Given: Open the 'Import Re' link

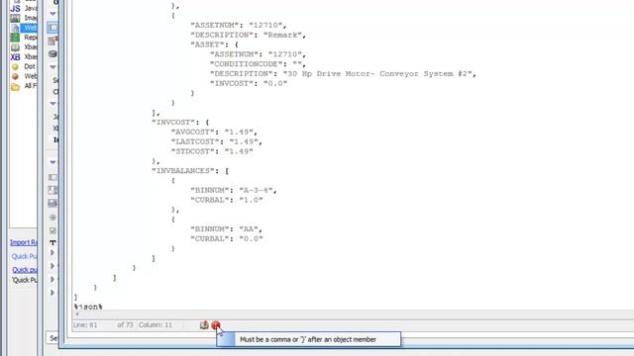Looking at the screenshot, I should [24, 242].
